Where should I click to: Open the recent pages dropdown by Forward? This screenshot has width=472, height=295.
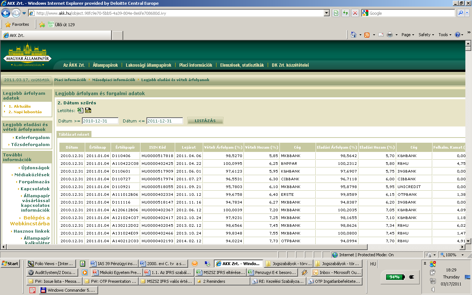[x=24, y=13]
